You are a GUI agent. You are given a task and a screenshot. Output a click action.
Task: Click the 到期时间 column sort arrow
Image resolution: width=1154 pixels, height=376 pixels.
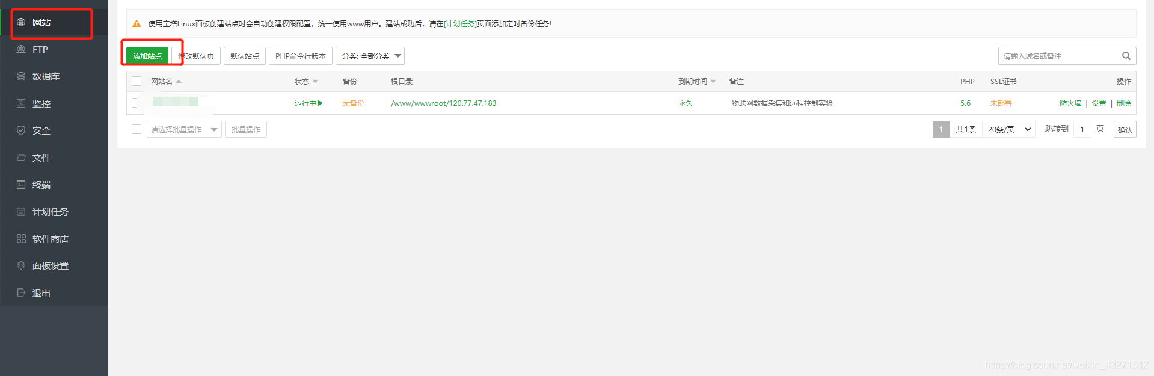coord(713,82)
